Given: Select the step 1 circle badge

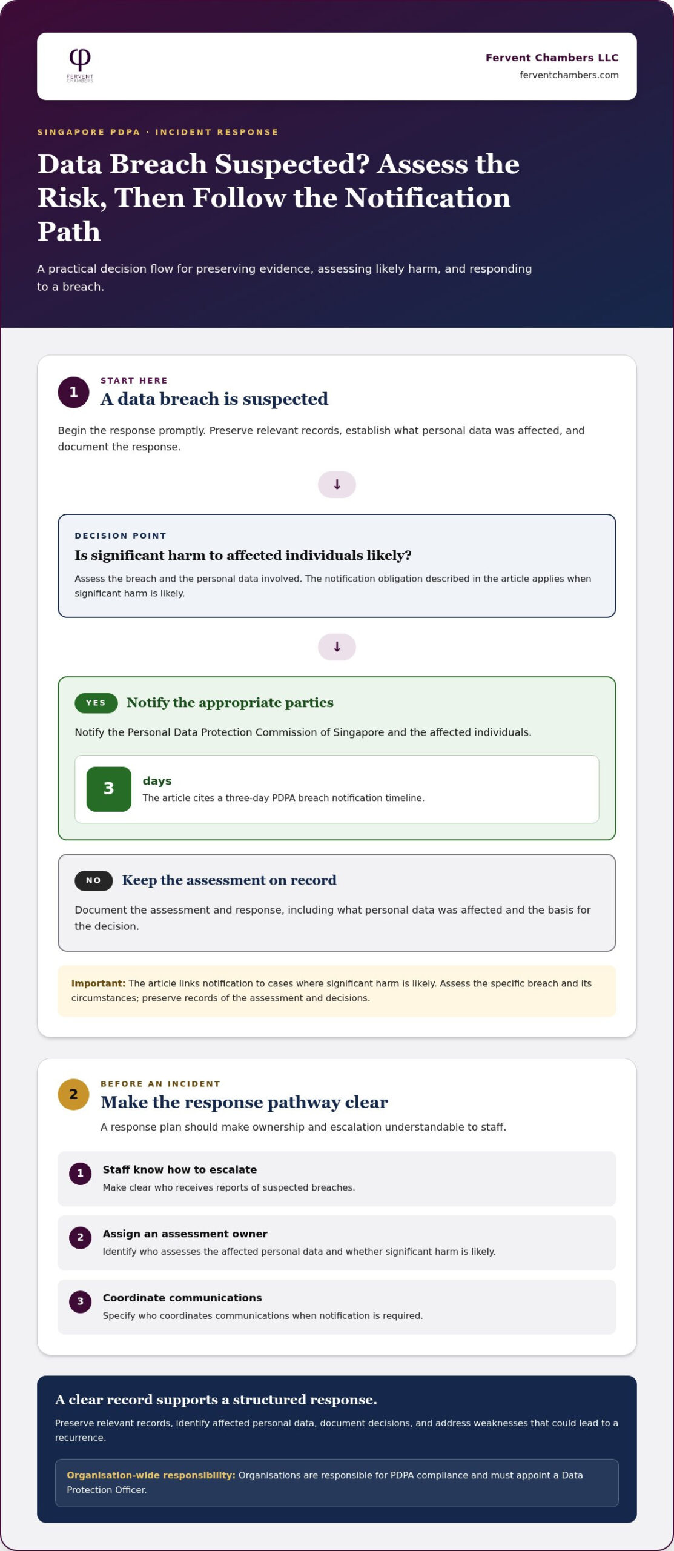Looking at the screenshot, I should click(x=73, y=392).
